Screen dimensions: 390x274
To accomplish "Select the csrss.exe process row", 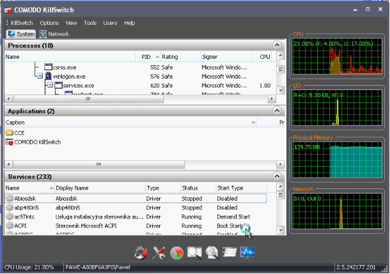I will pyautogui.click(x=140, y=67).
